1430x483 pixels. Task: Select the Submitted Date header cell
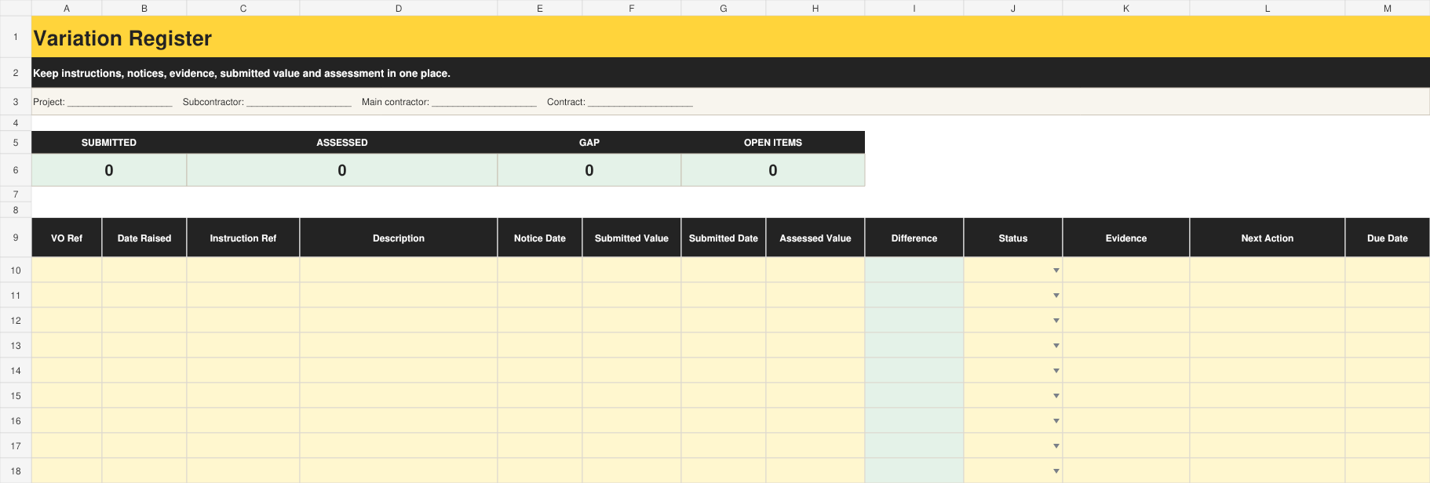click(724, 238)
